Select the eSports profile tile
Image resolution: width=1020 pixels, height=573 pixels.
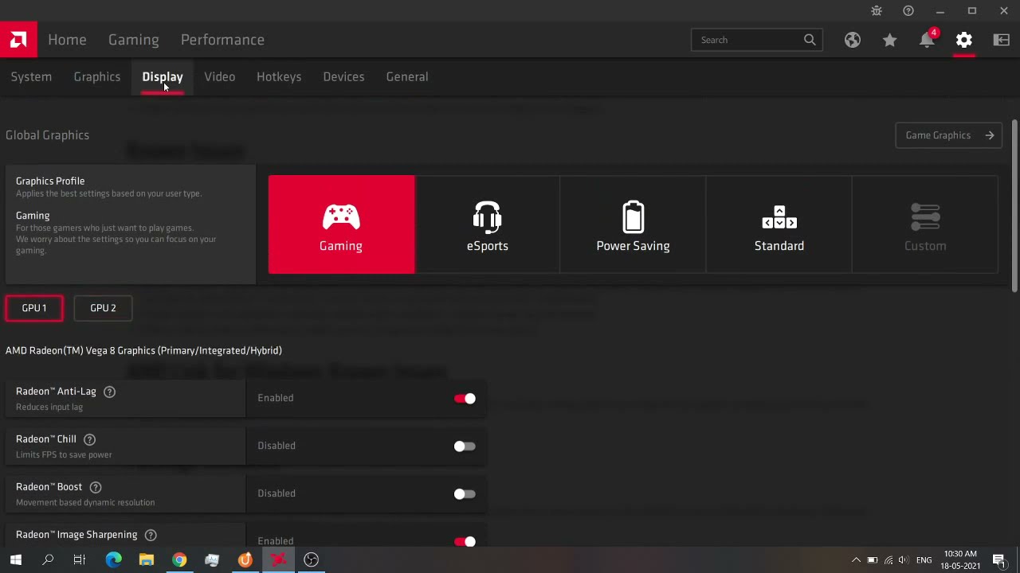pyautogui.click(x=487, y=224)
